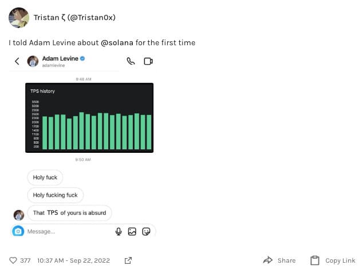Viewport: 363px width, 273px height.
Task: Start video call with camera icon
Action: pyautogui.click(x=148, y=61)
